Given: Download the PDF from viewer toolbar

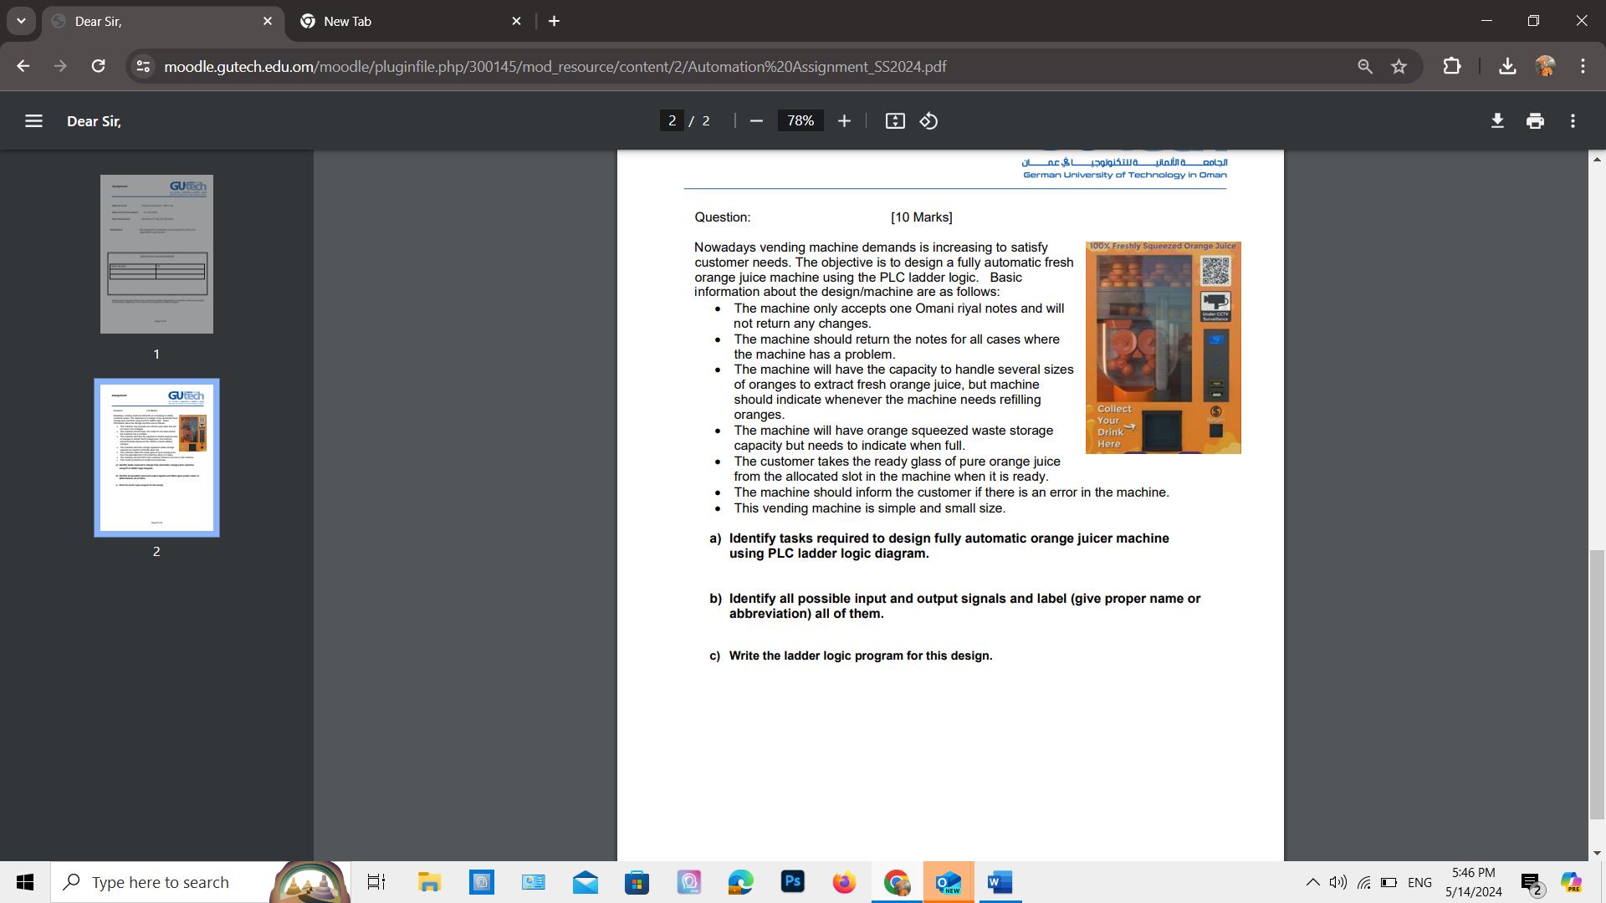Looking at the screenshot, I should [1497, 121].
